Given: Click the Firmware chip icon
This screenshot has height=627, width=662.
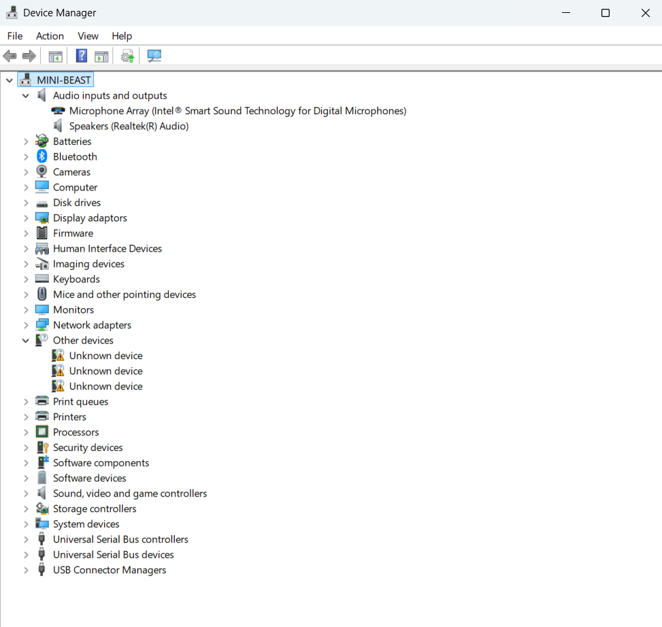Looking at the screenshot, I should coord(42,233).
